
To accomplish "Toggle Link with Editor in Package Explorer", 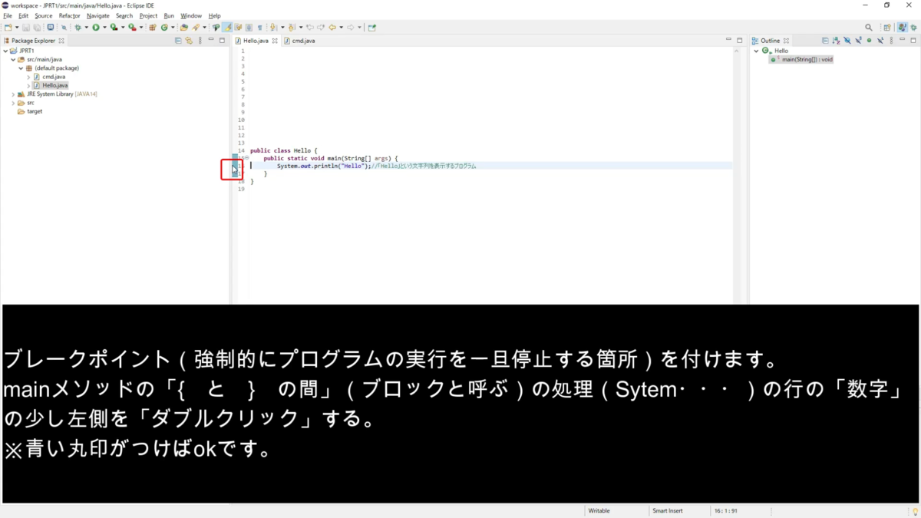I will [188, 40].
